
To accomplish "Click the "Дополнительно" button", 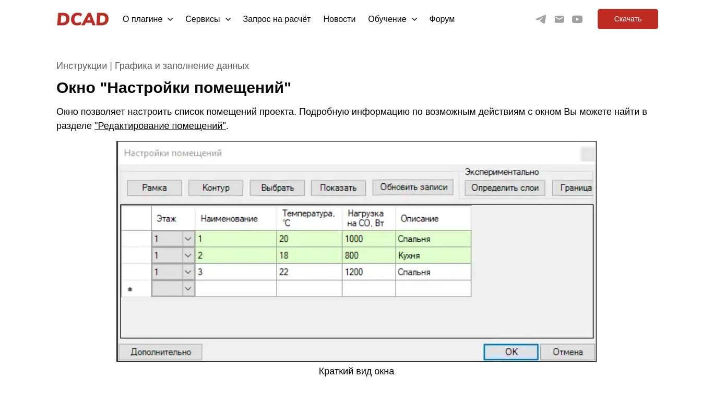I will coord(161,352).
